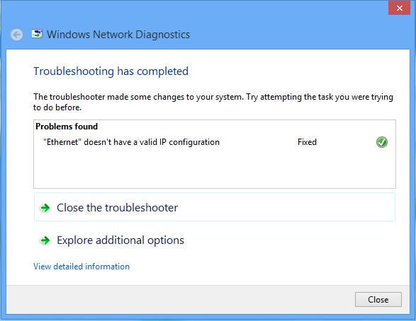Click the Fixed status text
This screenshot has width=416, height=321.
[307, 142]
